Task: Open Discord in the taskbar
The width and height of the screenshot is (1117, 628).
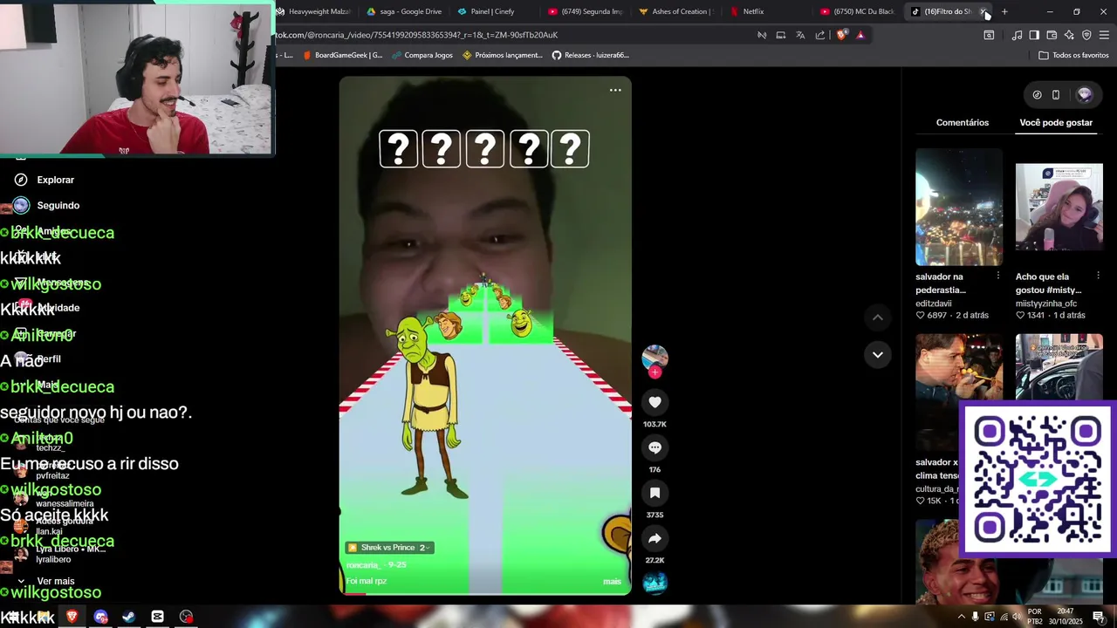Action: pos(100,617)
